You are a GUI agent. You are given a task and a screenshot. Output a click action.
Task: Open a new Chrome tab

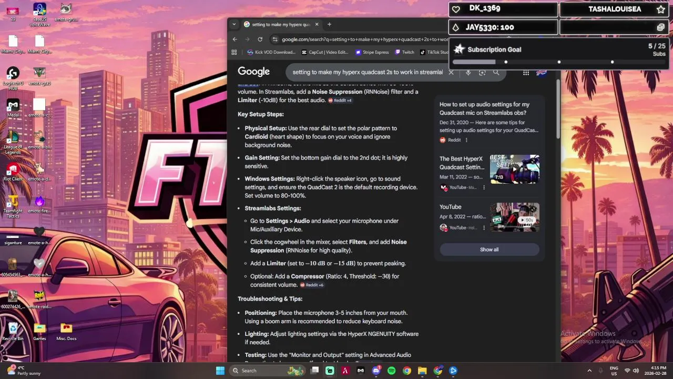(x=329, y=24)
